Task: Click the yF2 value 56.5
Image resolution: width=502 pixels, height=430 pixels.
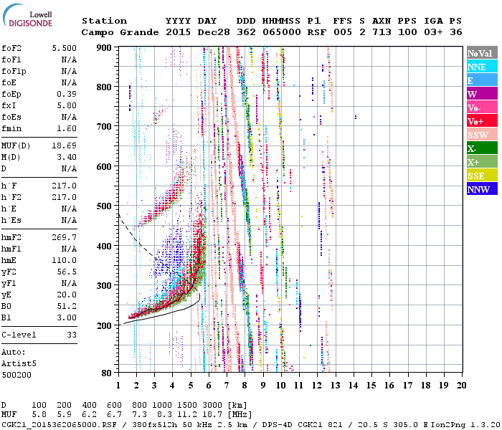Action: 67,272
